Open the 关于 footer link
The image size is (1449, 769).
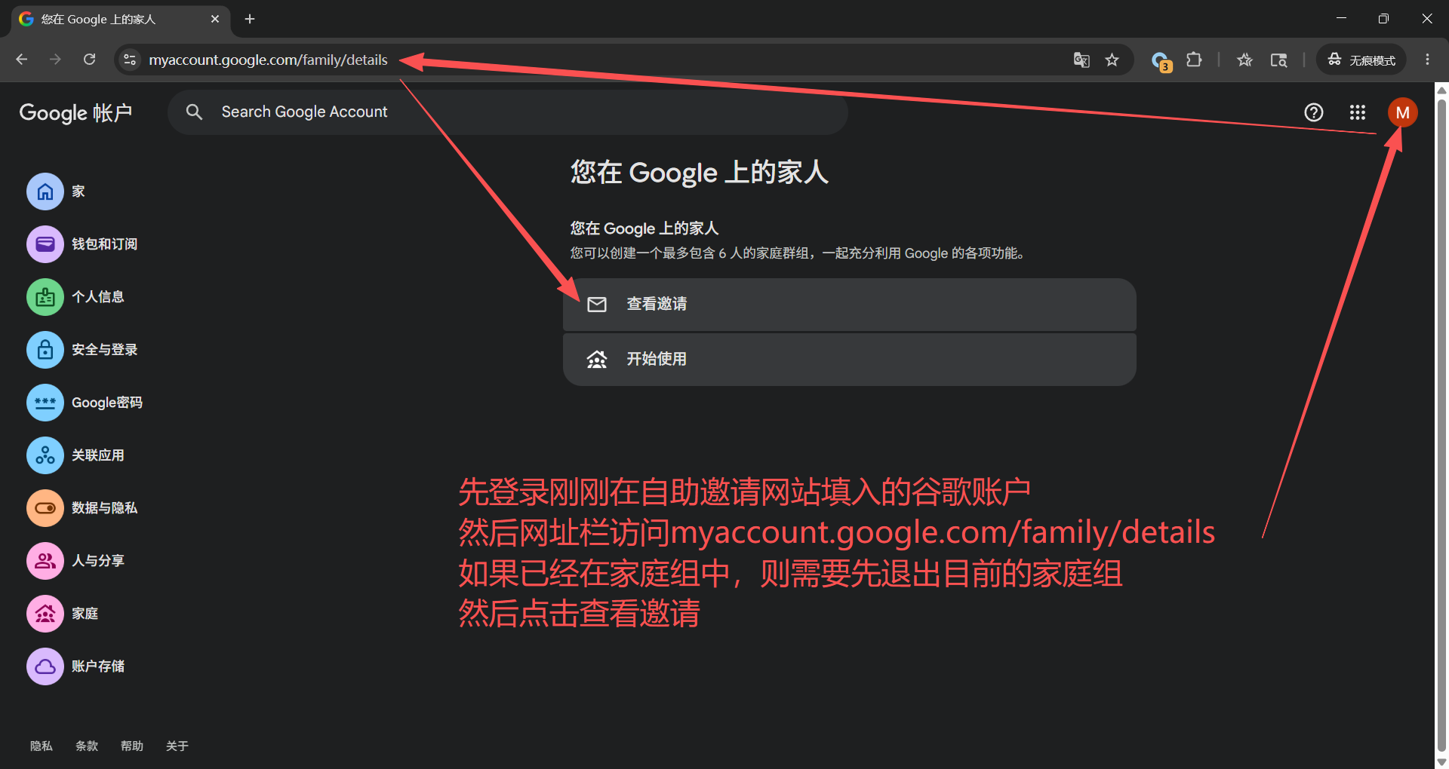(x=177, y=746)
